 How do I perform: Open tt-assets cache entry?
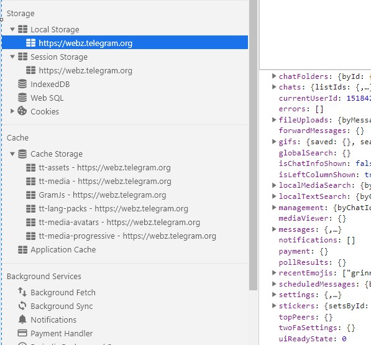pos(104,168)
